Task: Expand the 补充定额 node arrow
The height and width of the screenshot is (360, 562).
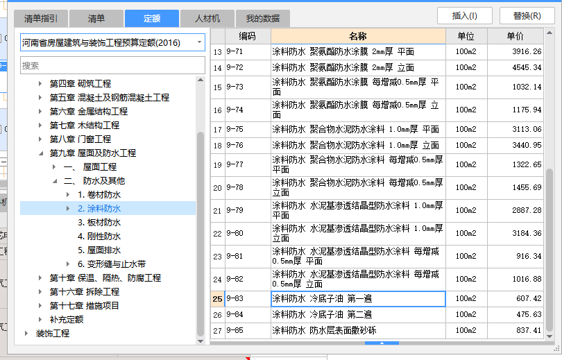Action: (40, 320)
